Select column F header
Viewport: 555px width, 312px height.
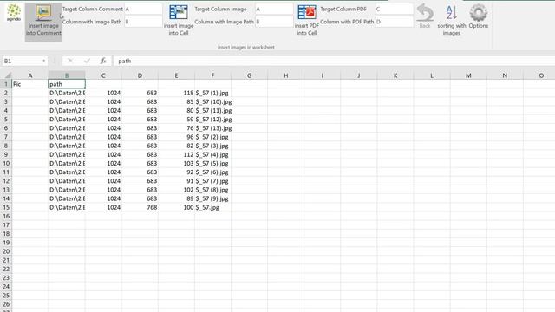point(212,75)
